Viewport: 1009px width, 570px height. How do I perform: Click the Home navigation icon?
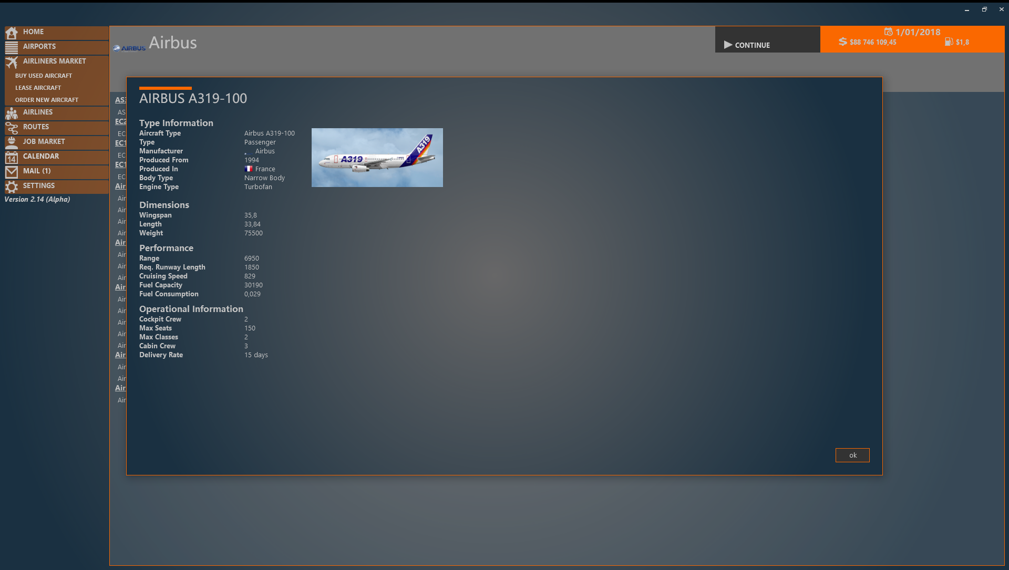pos(12,33)
